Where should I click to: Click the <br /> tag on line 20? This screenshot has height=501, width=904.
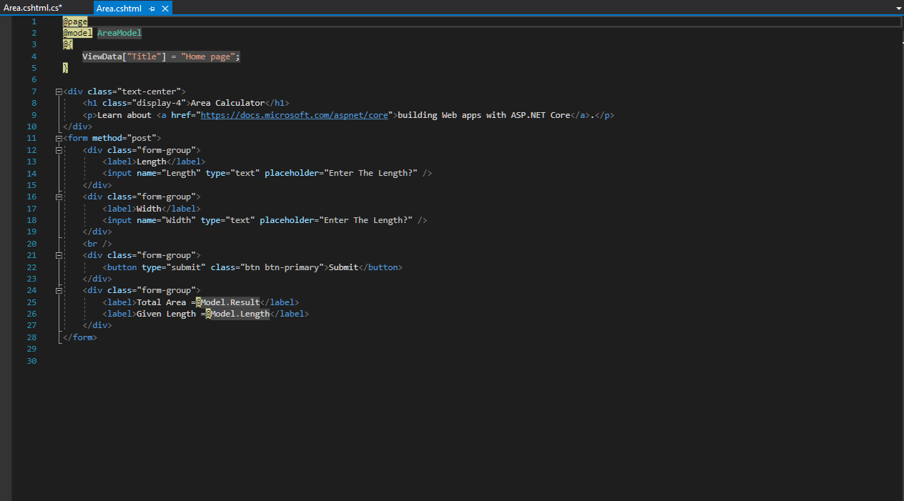(97, 244)
